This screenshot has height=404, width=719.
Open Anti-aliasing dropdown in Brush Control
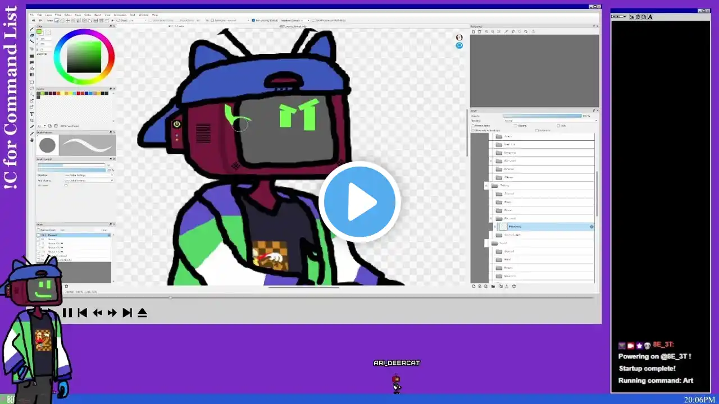click(88, 181)
